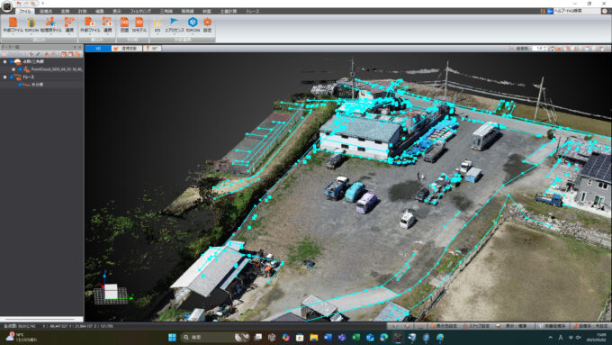Open the Windows Start menu

click(x=172, y=337)
